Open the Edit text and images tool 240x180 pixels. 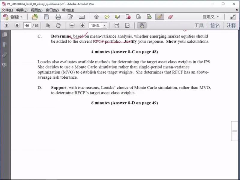tap(70, 17)
